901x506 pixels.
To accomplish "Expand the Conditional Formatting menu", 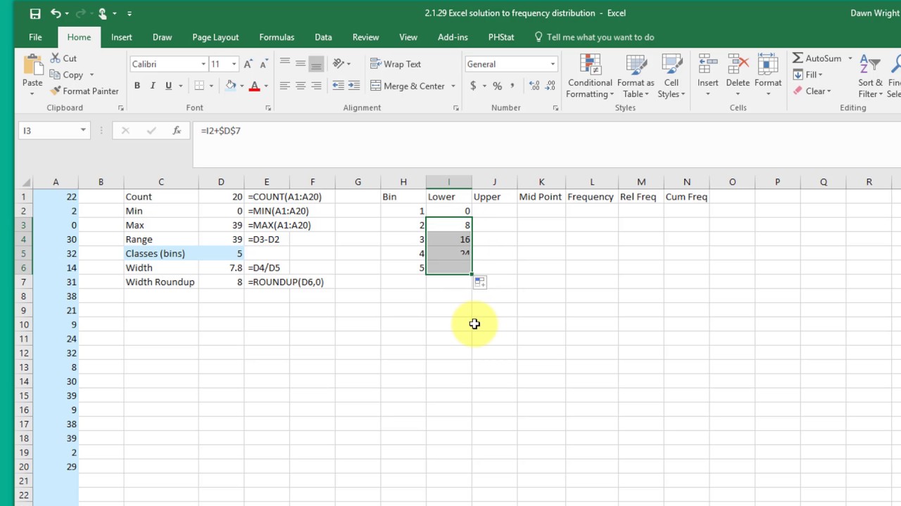I will pos(590,76).
